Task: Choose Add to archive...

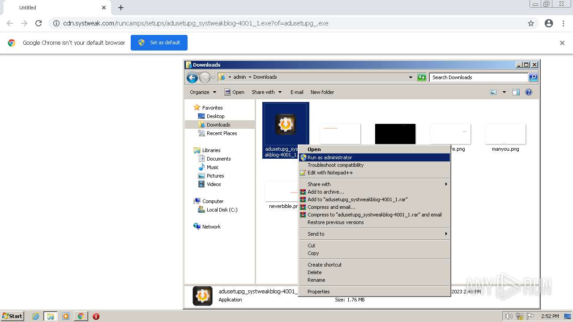Action: click(x=374, y=192)
